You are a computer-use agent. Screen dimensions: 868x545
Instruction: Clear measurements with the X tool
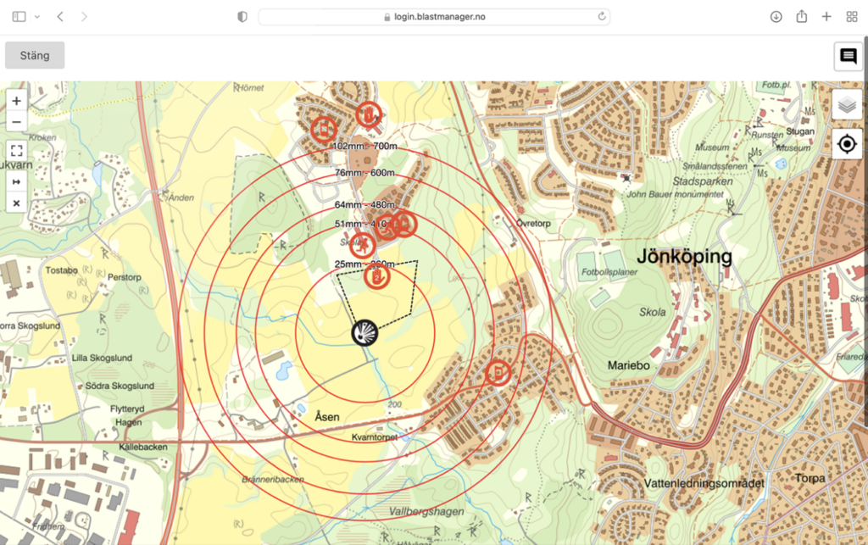(16, 203)
